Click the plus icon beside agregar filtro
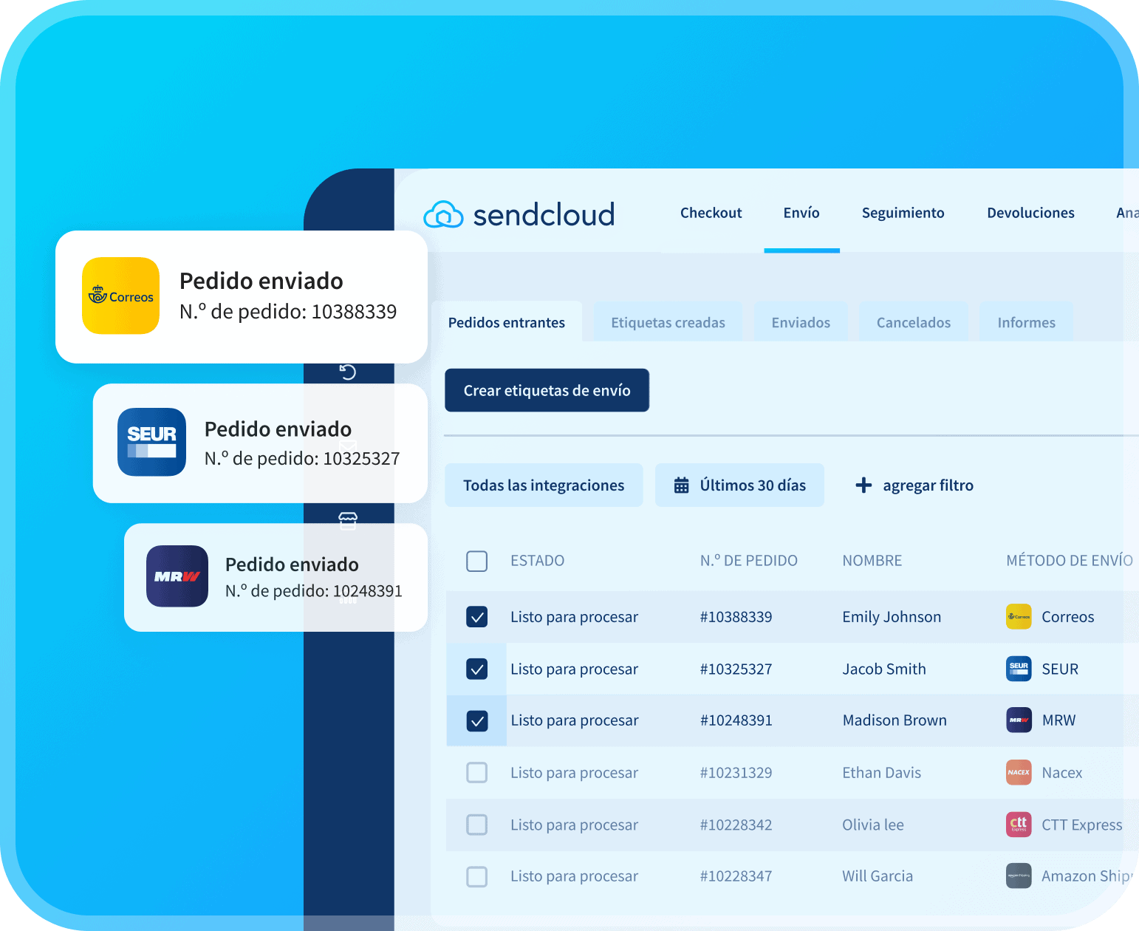Image resolution: width=1139 pixels, height=931 pixels. (863, 485)
